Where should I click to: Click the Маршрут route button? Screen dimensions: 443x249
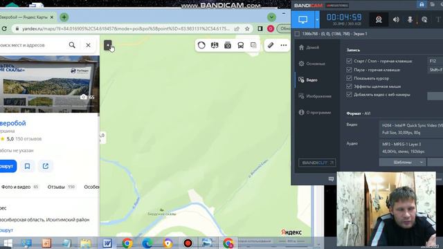pyautogui.click(x=8, y=166)
